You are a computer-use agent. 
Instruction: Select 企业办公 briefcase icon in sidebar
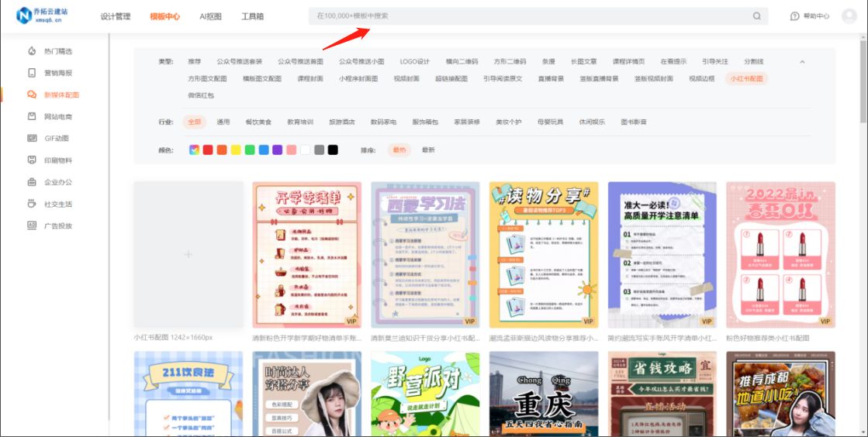pos(32,182)
